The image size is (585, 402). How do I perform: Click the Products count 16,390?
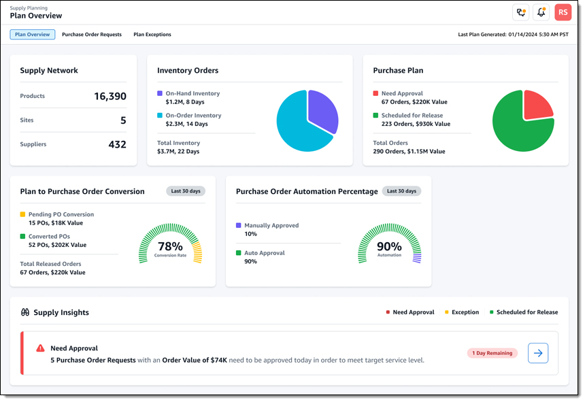(x=110, y=96)
